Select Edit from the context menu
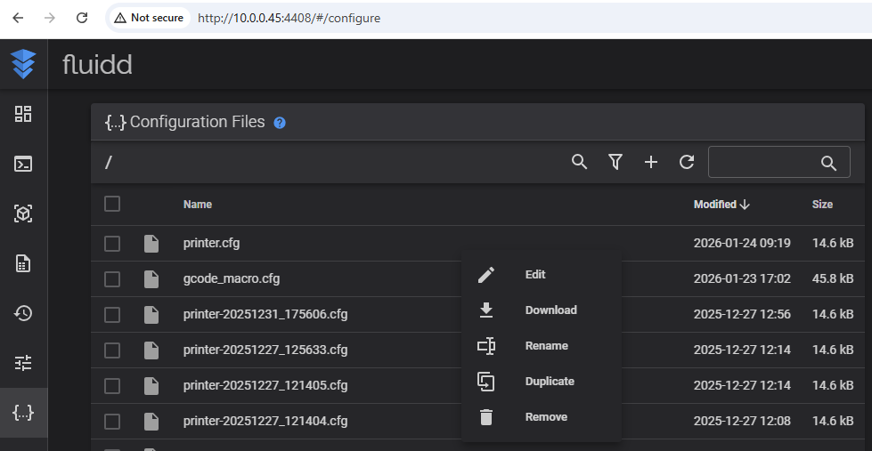Viewport: 872px width, 451px height. point(534,275)
